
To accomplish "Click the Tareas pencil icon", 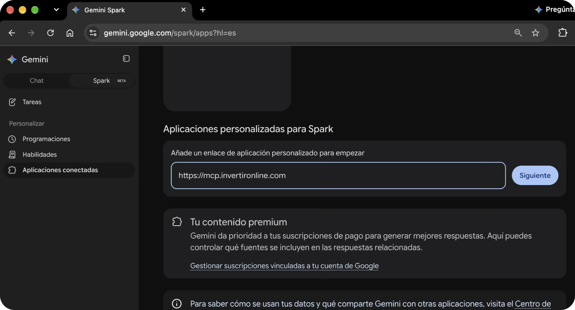I will point(12,102).
